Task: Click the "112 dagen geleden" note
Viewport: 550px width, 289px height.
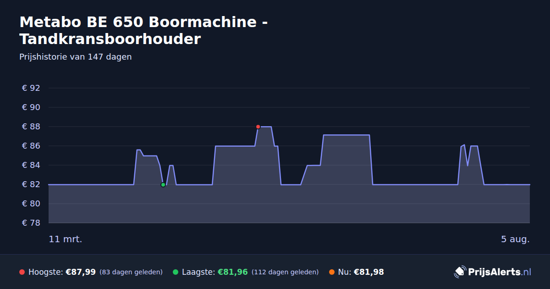Action: [x=285, y=272]
